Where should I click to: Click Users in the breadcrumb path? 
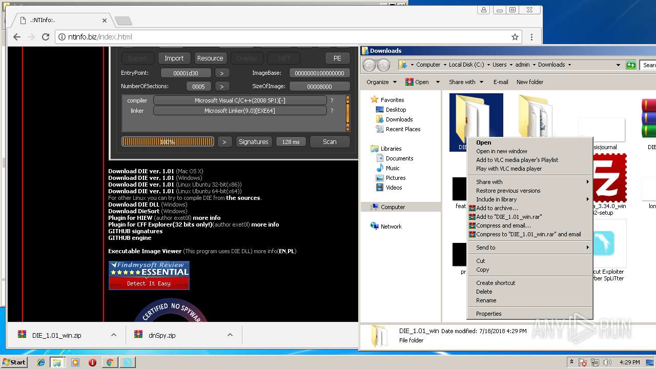[x=500, y=65]
